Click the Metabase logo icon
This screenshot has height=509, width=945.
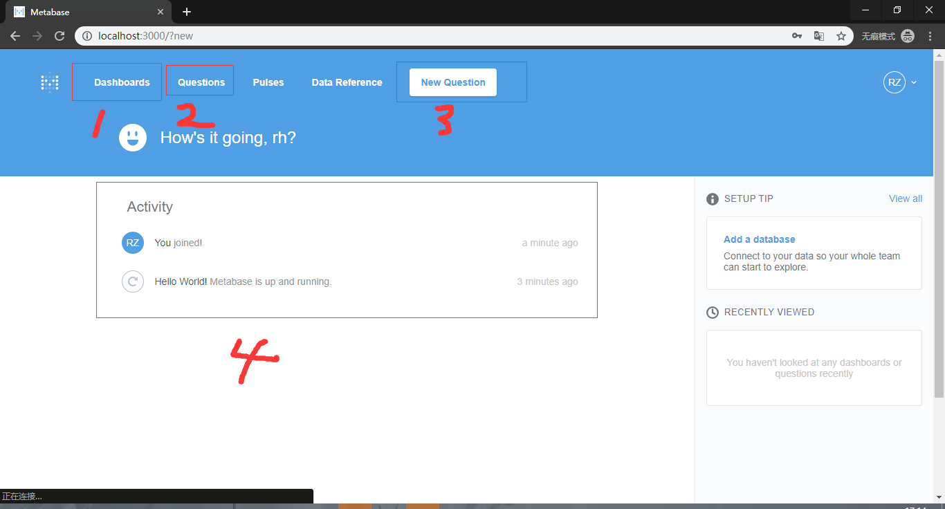(49, 82)
